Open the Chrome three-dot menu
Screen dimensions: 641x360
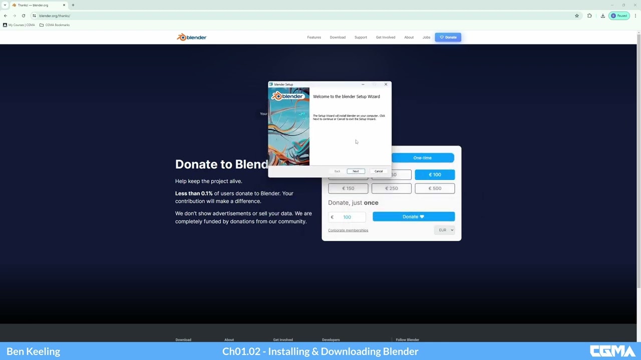point(635,15)
